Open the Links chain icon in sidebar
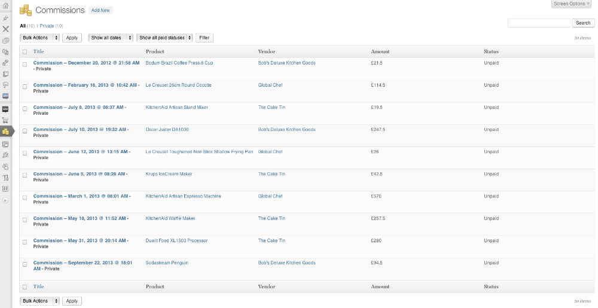Screen dimensions: 598x308 click(x=5, y=63)
